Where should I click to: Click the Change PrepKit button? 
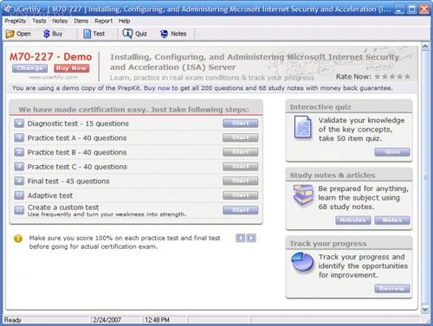(x=30, y=68)
